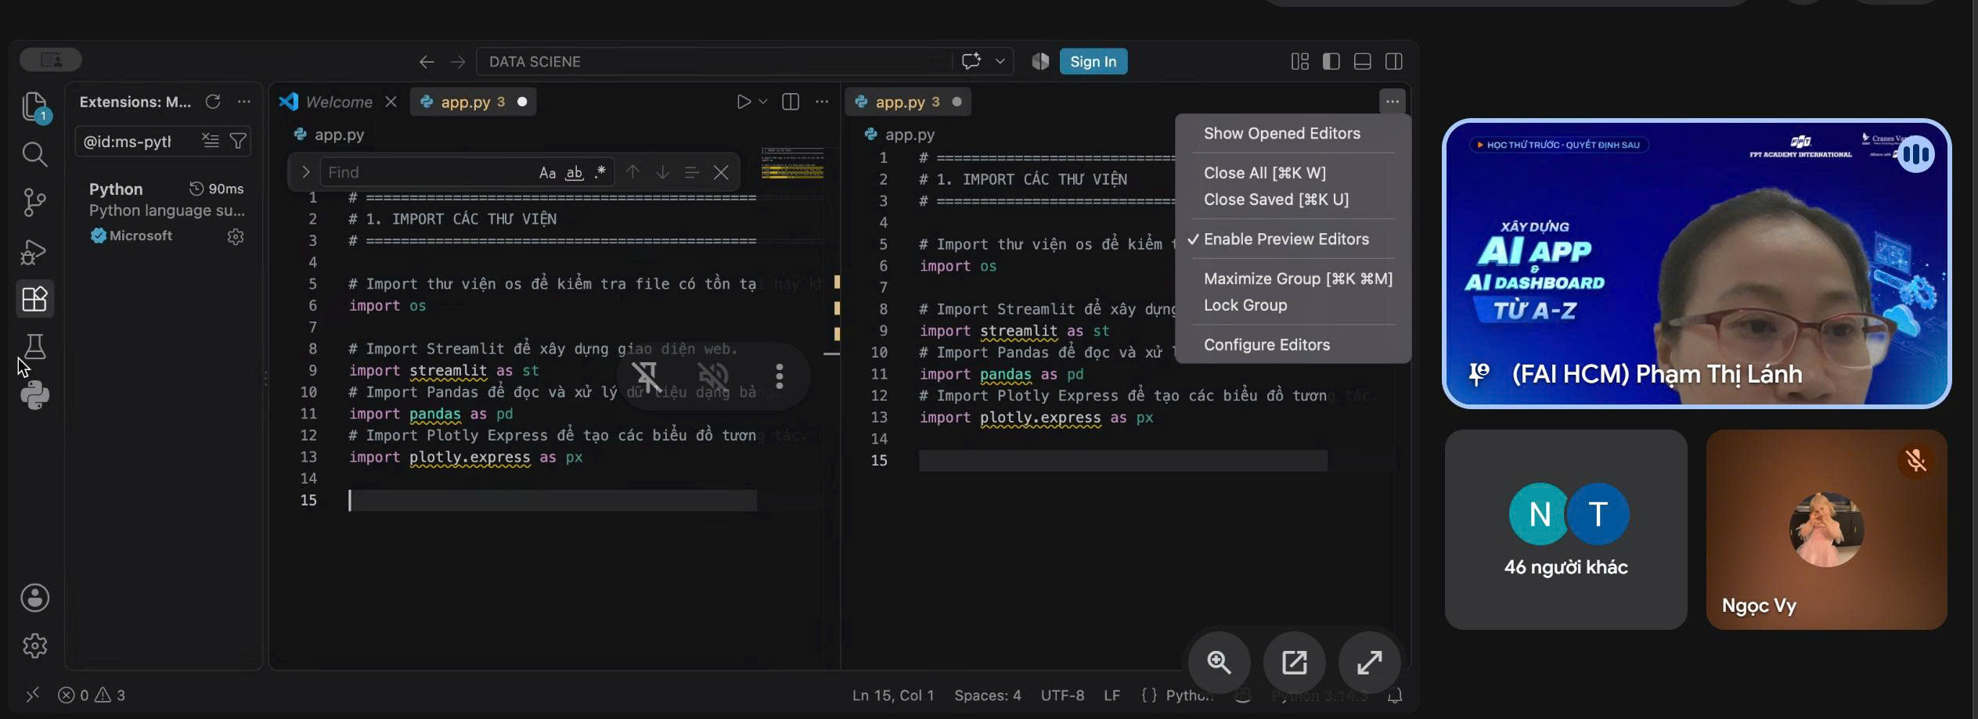Open the Accounts icon

(34, 599)
